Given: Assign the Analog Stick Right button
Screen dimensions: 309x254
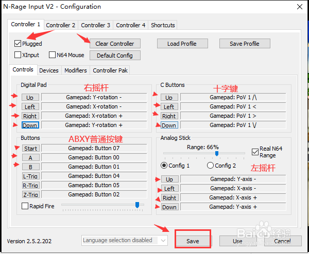Looking at the screenshot, I should coord(170,198).
